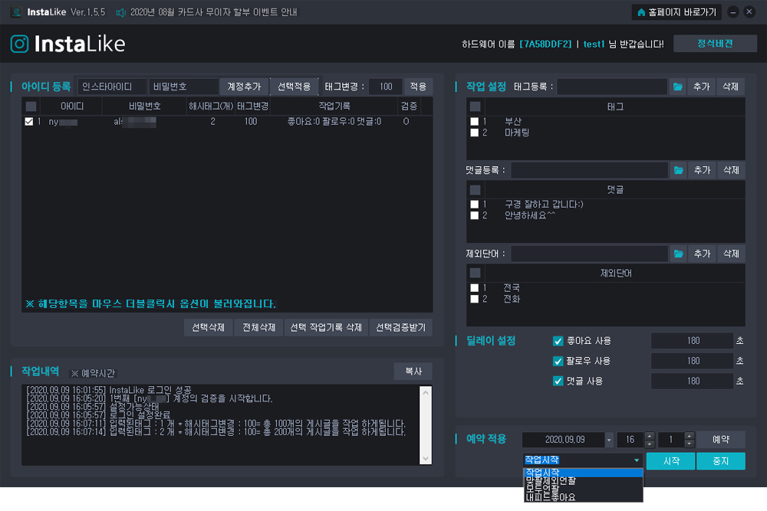Open folder icon next to 태그등록 field
This screenshot has width=767, height=511.
[677, 87]
